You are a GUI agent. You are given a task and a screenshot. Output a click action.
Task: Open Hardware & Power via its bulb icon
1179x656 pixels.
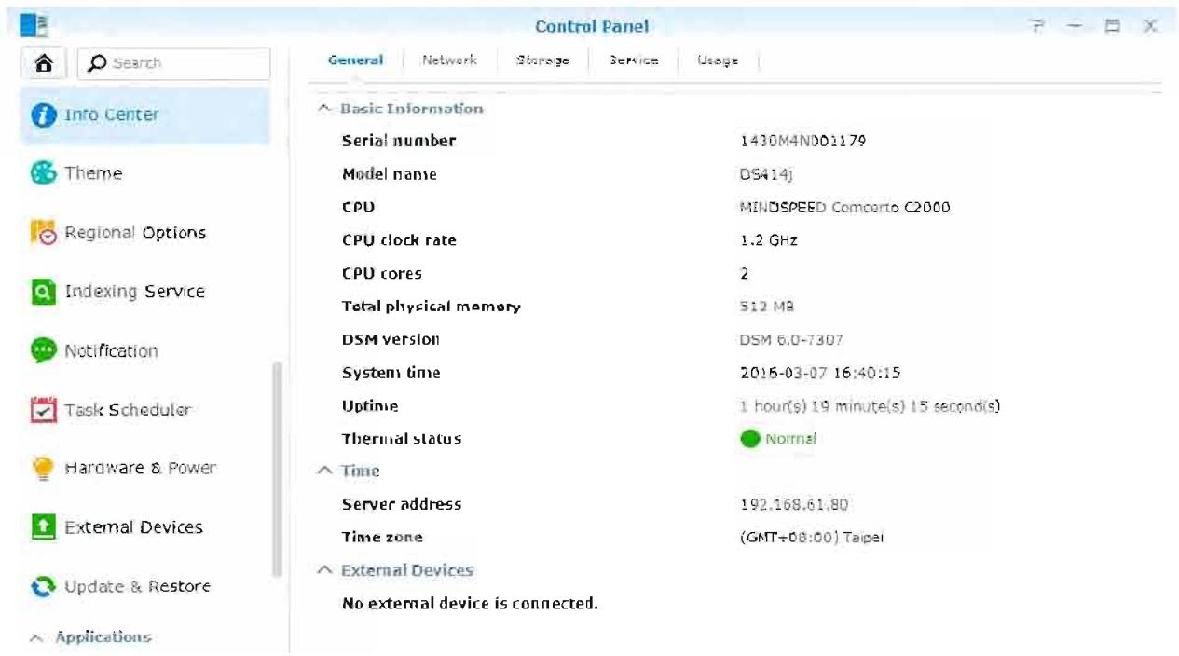point(43,469)
